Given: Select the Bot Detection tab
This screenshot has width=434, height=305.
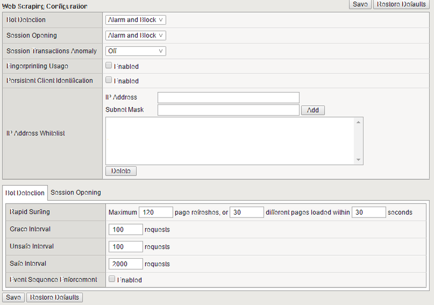Looking at the screenshot, I should [25, 193].
